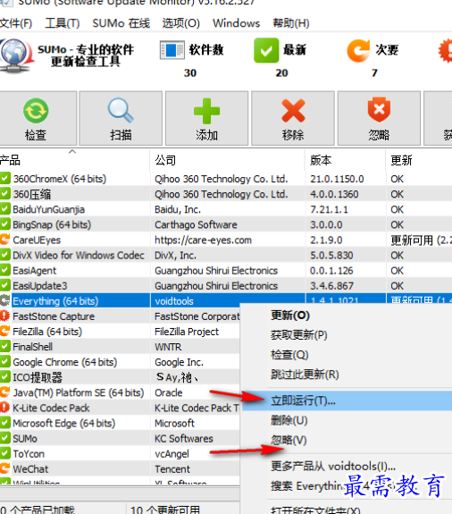Click the 移除 (Remove) red X button
452x514 pixels.
[293, 118]
